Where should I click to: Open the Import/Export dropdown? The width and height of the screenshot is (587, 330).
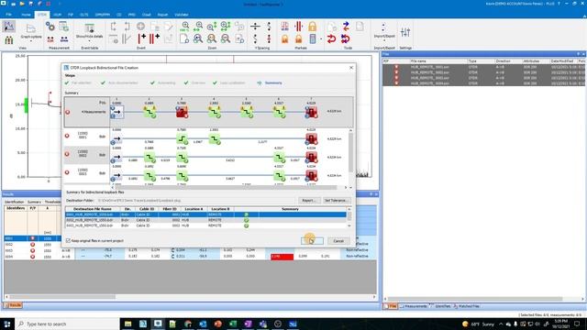coord(384,32)
